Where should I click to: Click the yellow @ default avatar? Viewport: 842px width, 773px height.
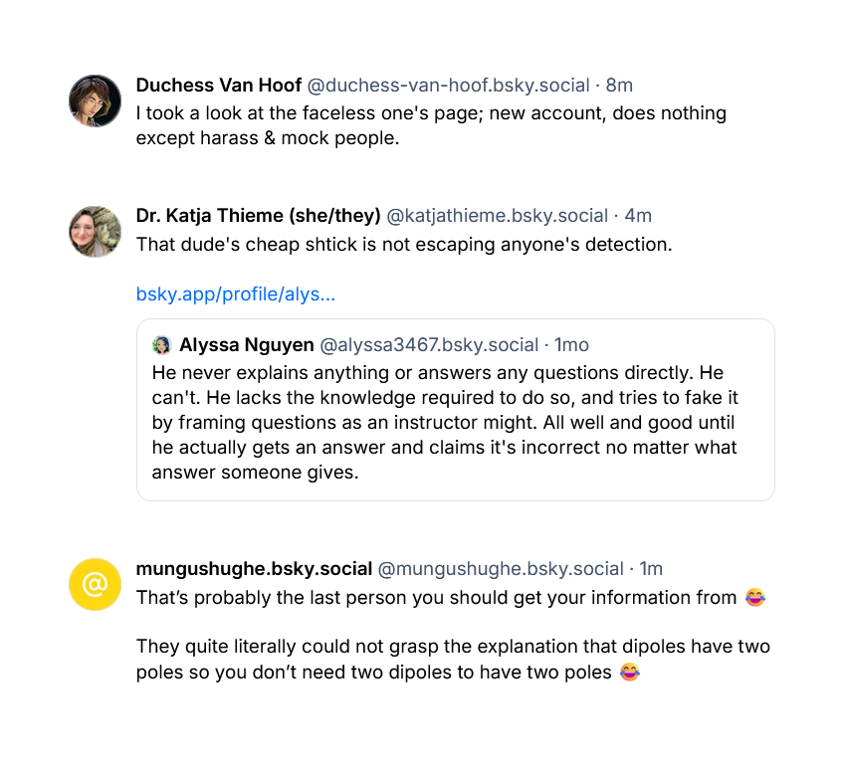pyautogui.click(x=95, y=584)
